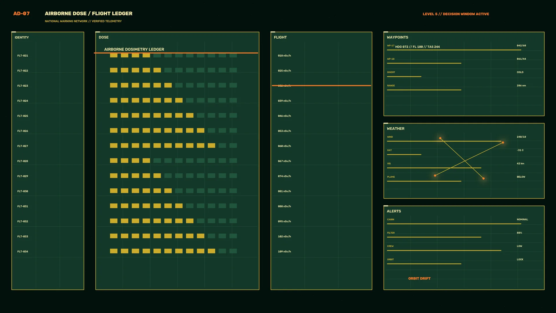
Task: Click the 88% filter value
Action: pos(520,233)
